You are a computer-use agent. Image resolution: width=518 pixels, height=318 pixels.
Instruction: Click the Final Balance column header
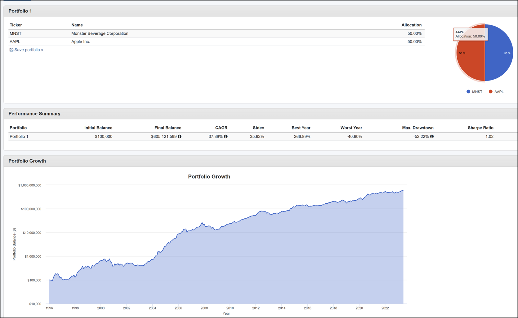point(168,128)
